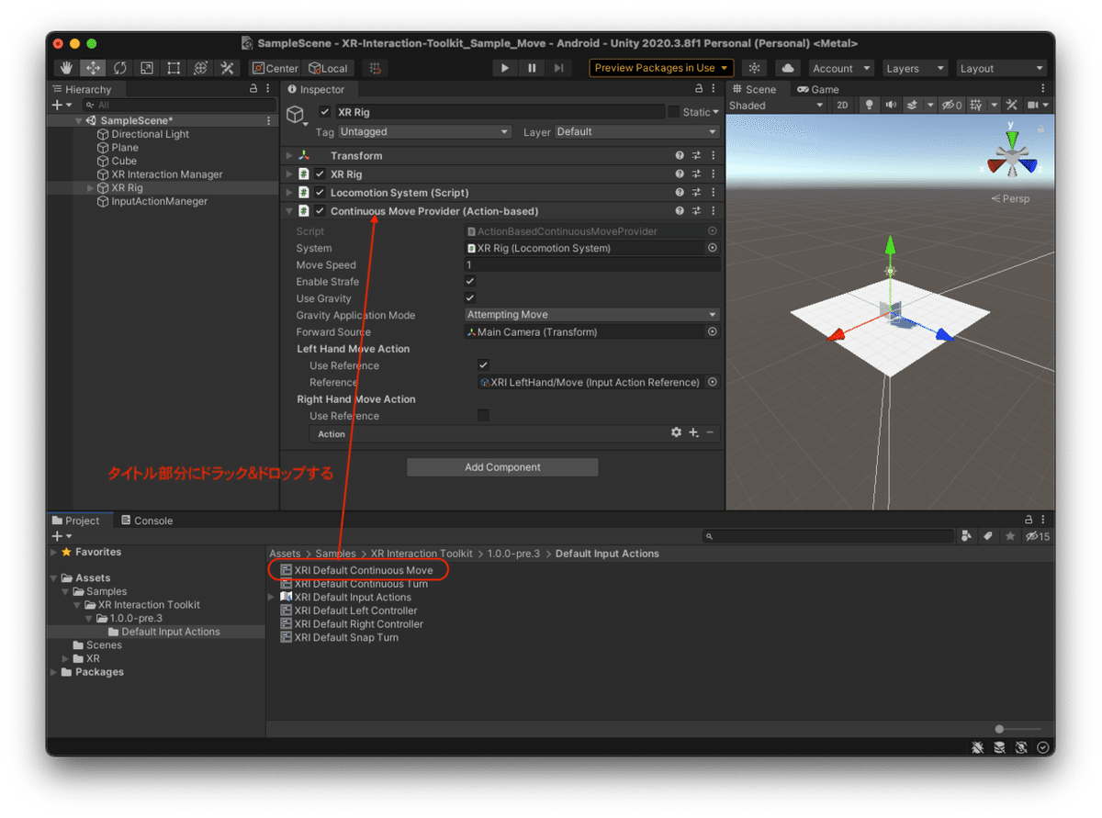Image resolution: width=1102 pixels, height=818 pixels.
Task: Disable the Continuous Move Provider component
Action: (319, 210)
